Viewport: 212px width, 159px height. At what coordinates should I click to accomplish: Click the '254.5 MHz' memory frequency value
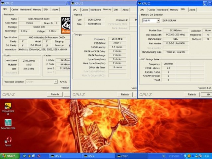117,39
